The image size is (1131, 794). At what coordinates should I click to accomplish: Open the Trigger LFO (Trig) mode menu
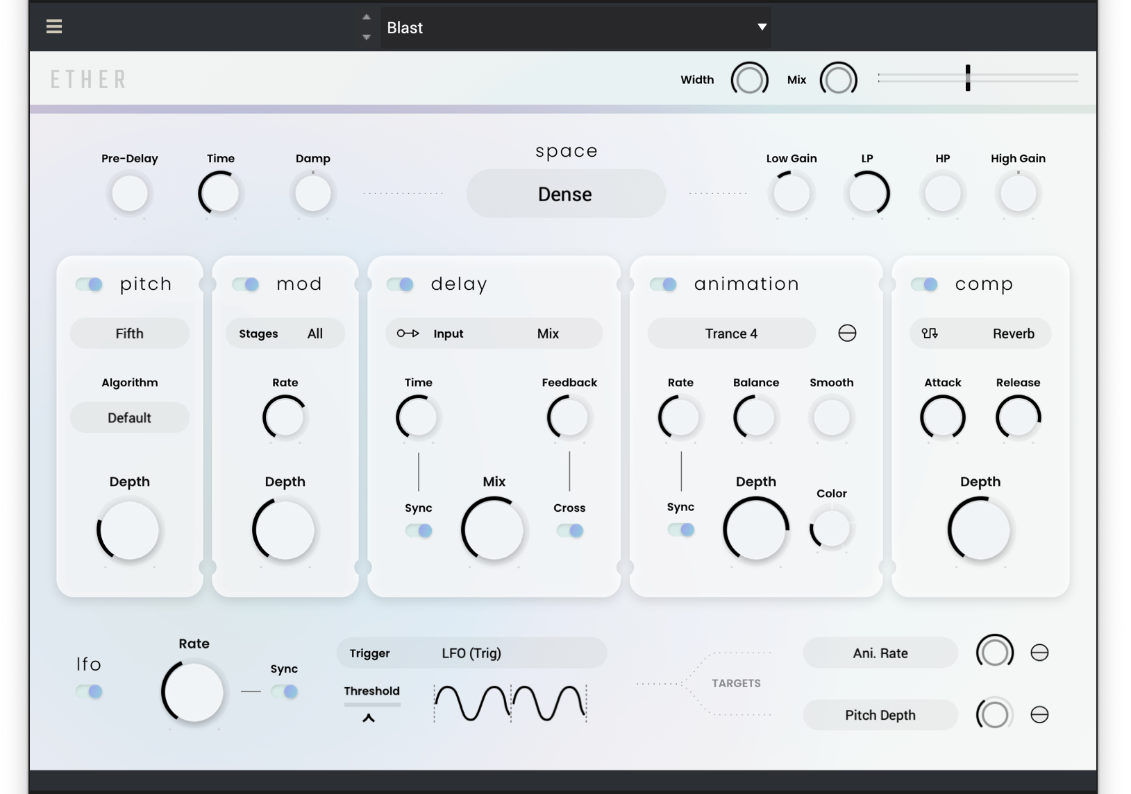pyautogui.click(x=471, y=653)
